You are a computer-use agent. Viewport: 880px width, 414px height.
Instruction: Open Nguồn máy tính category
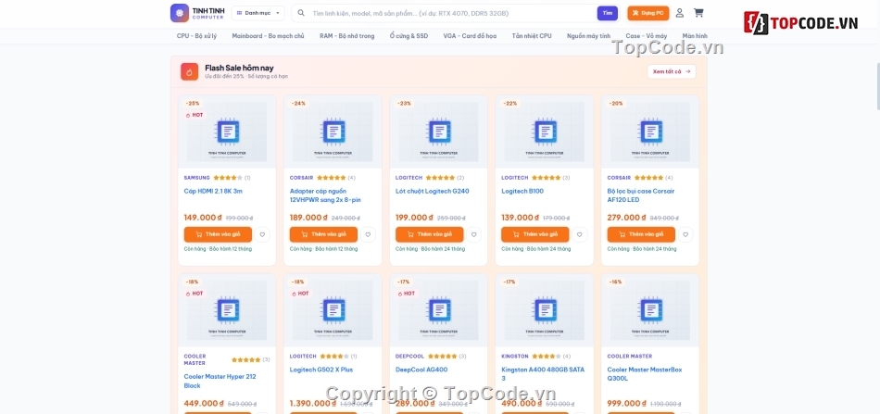588,36
